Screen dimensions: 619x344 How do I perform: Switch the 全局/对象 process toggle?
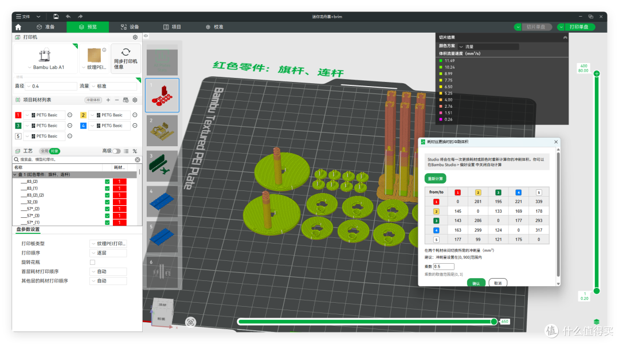pyautogui.click(x=50, y=151)
